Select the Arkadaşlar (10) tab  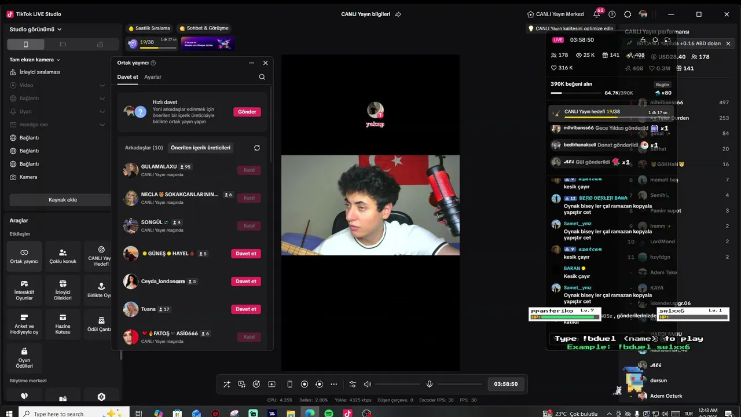144,148
